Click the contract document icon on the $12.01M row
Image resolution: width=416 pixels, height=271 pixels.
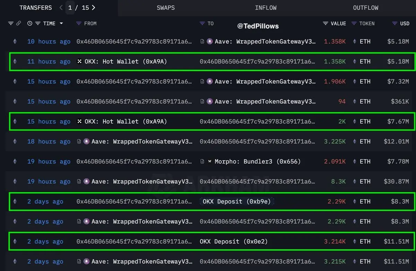79,142
